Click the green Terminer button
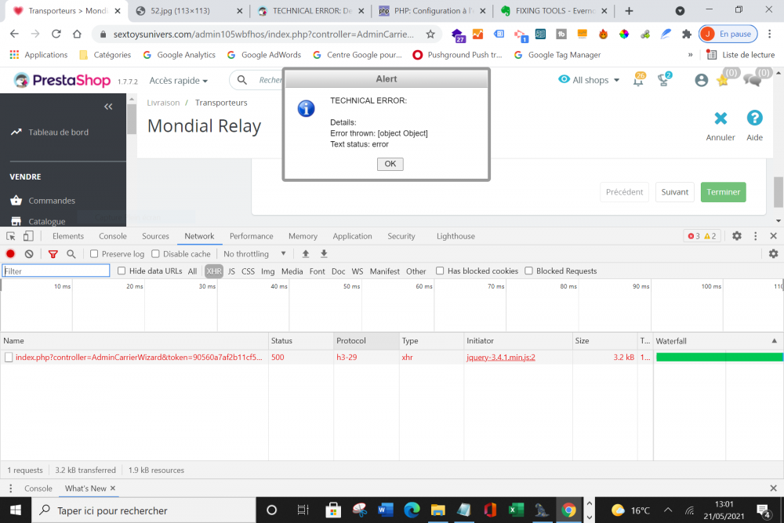 click(723, 192)
